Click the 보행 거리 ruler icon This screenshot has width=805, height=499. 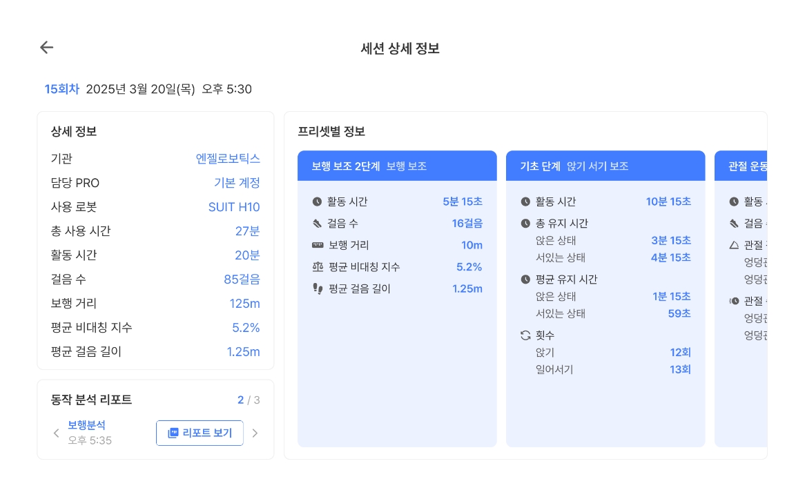tap(317, 245)
